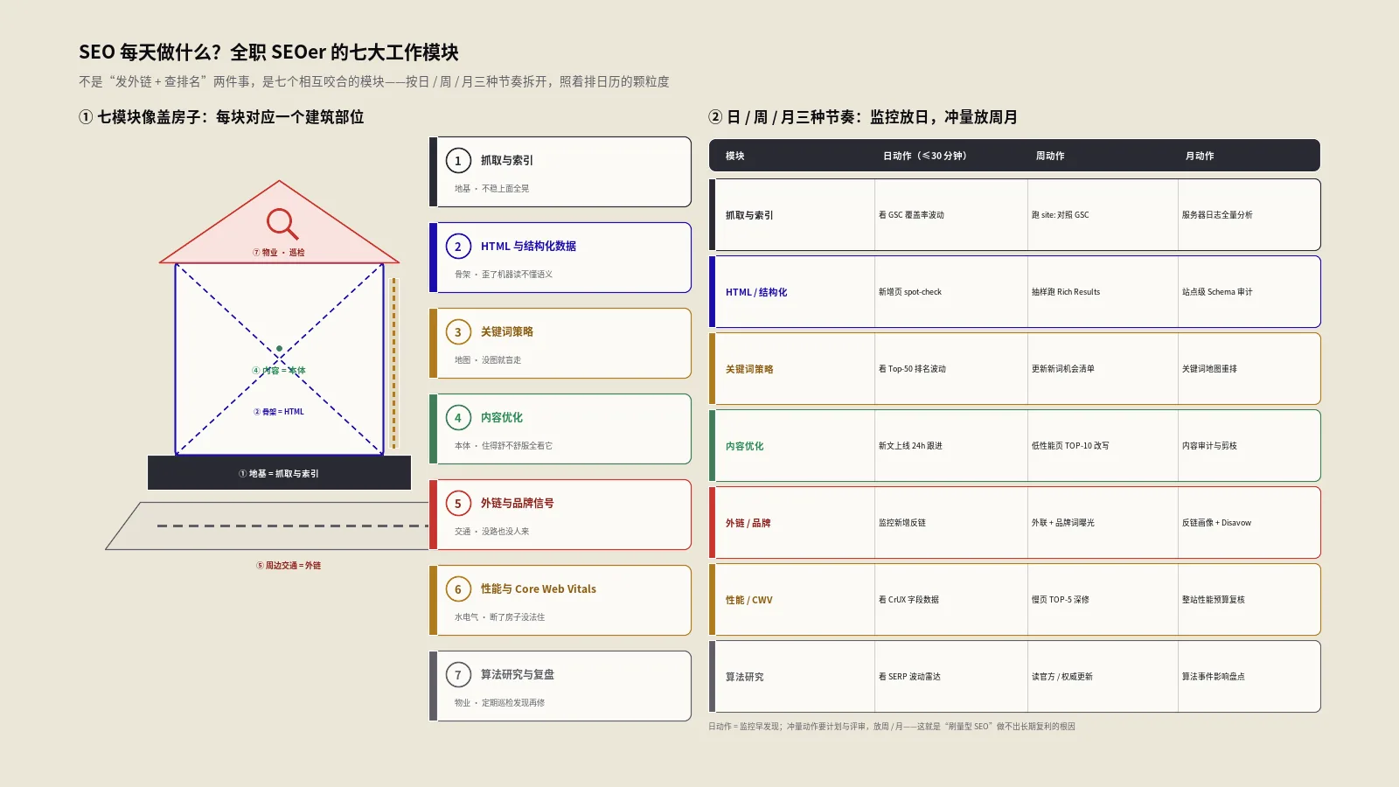Click the number 4 circle on 内容优化 card
This screenshot has width=1399, height=787.
coord(458,418)
